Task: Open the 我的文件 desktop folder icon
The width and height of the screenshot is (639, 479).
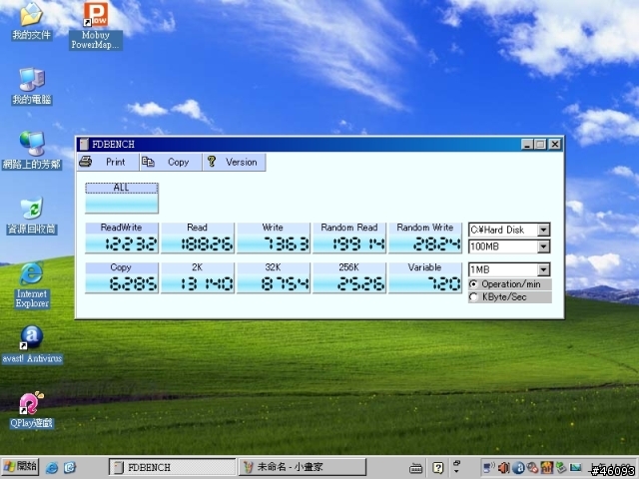Action: coord(31,20)
